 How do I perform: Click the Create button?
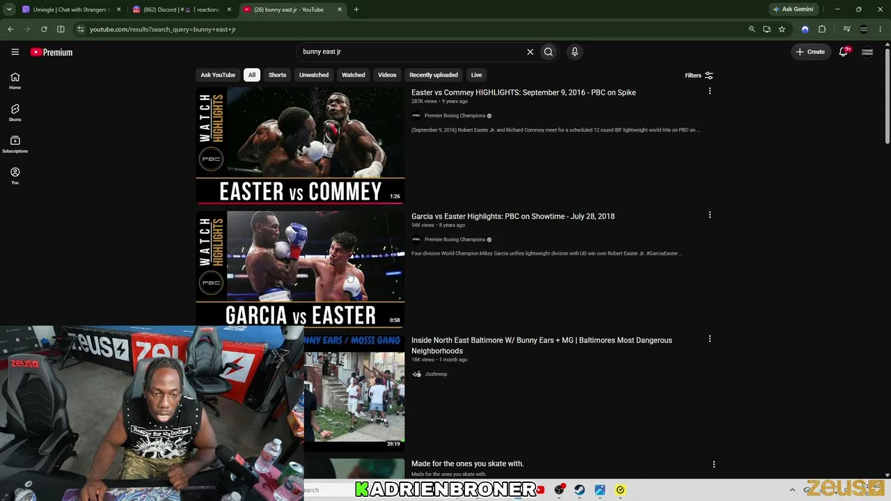(x=811, y=51)
